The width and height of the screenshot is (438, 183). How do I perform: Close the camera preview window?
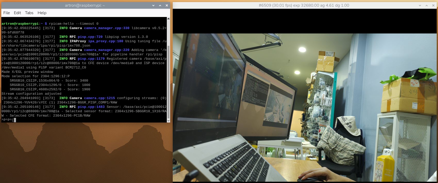(433, 5)
